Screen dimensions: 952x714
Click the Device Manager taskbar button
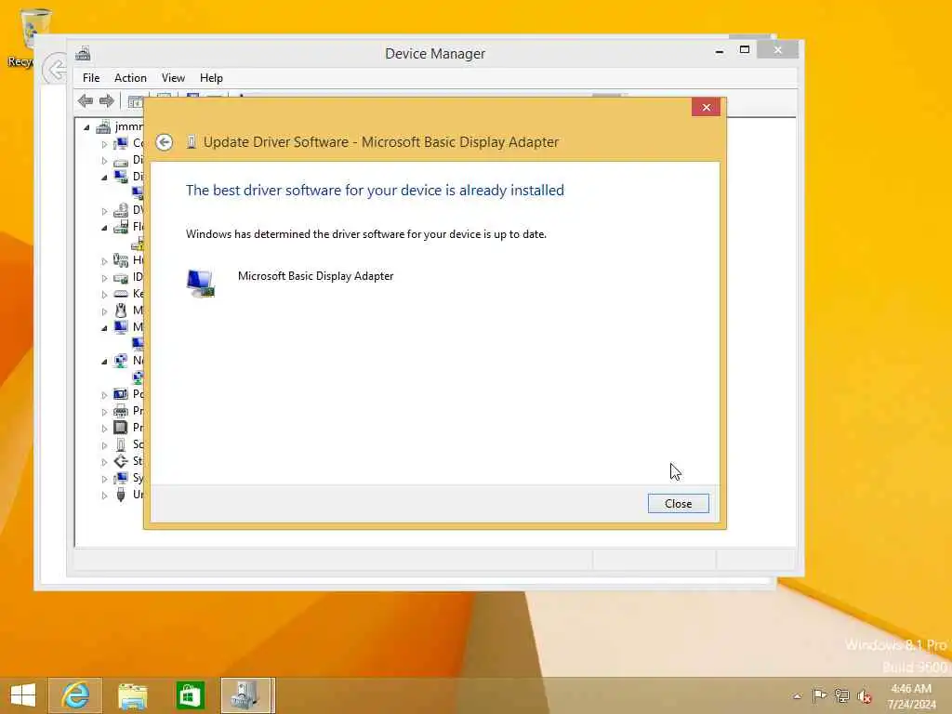(x=247, y=695)
